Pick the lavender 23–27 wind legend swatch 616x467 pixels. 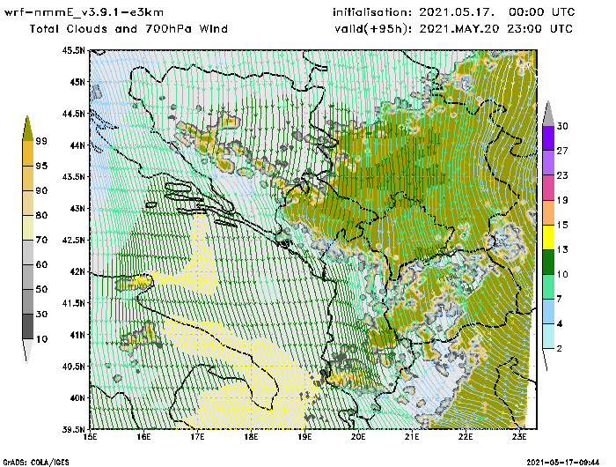click(x=548, y=162)
